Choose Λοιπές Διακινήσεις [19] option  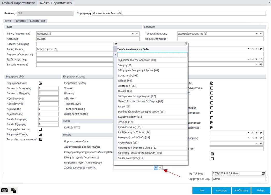pos(131,158)
